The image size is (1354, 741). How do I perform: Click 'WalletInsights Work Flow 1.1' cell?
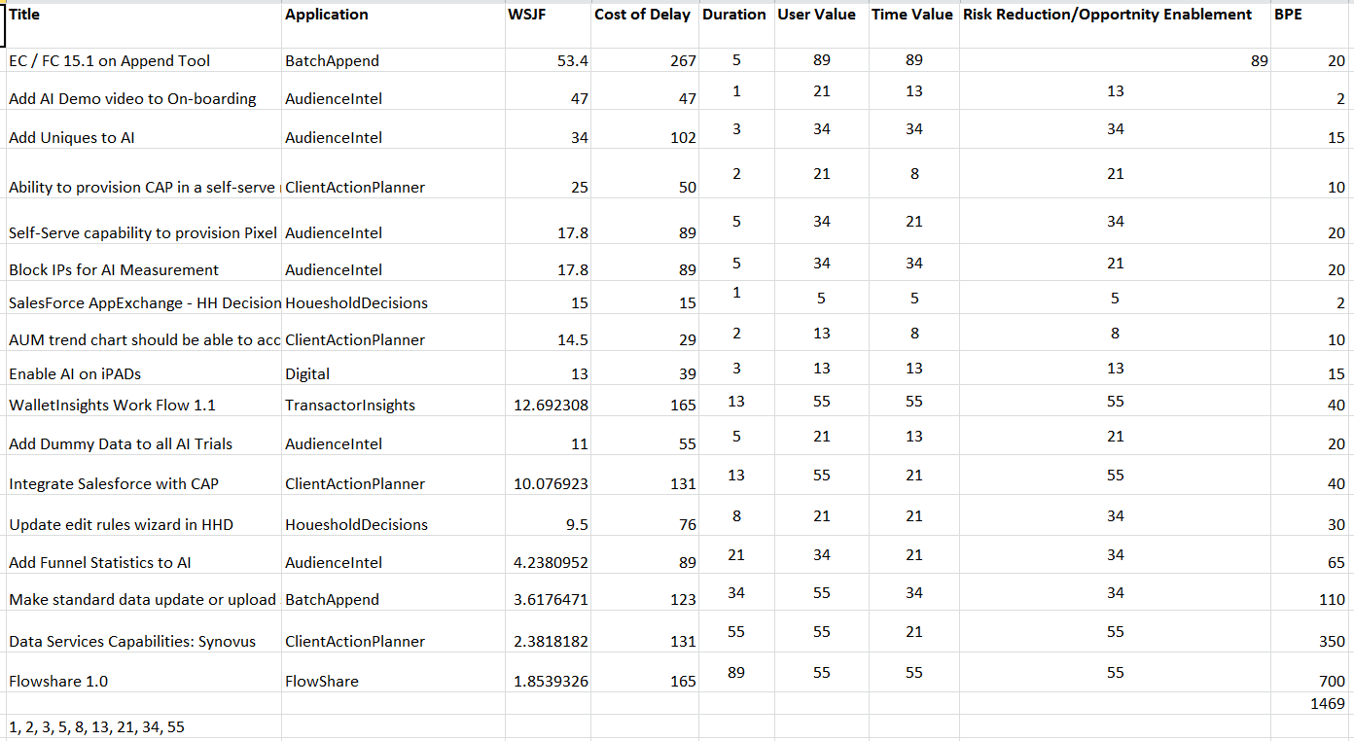click(x=144, y=402)
